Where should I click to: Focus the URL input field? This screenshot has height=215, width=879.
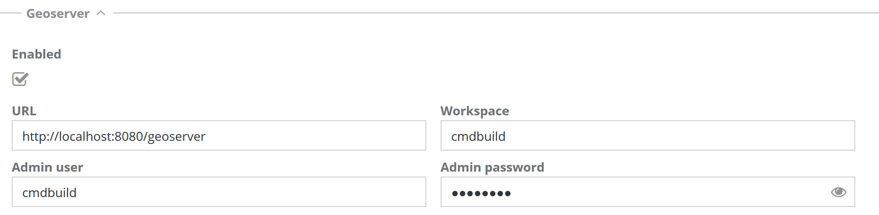pyautogui.click(x=219, y=136)
